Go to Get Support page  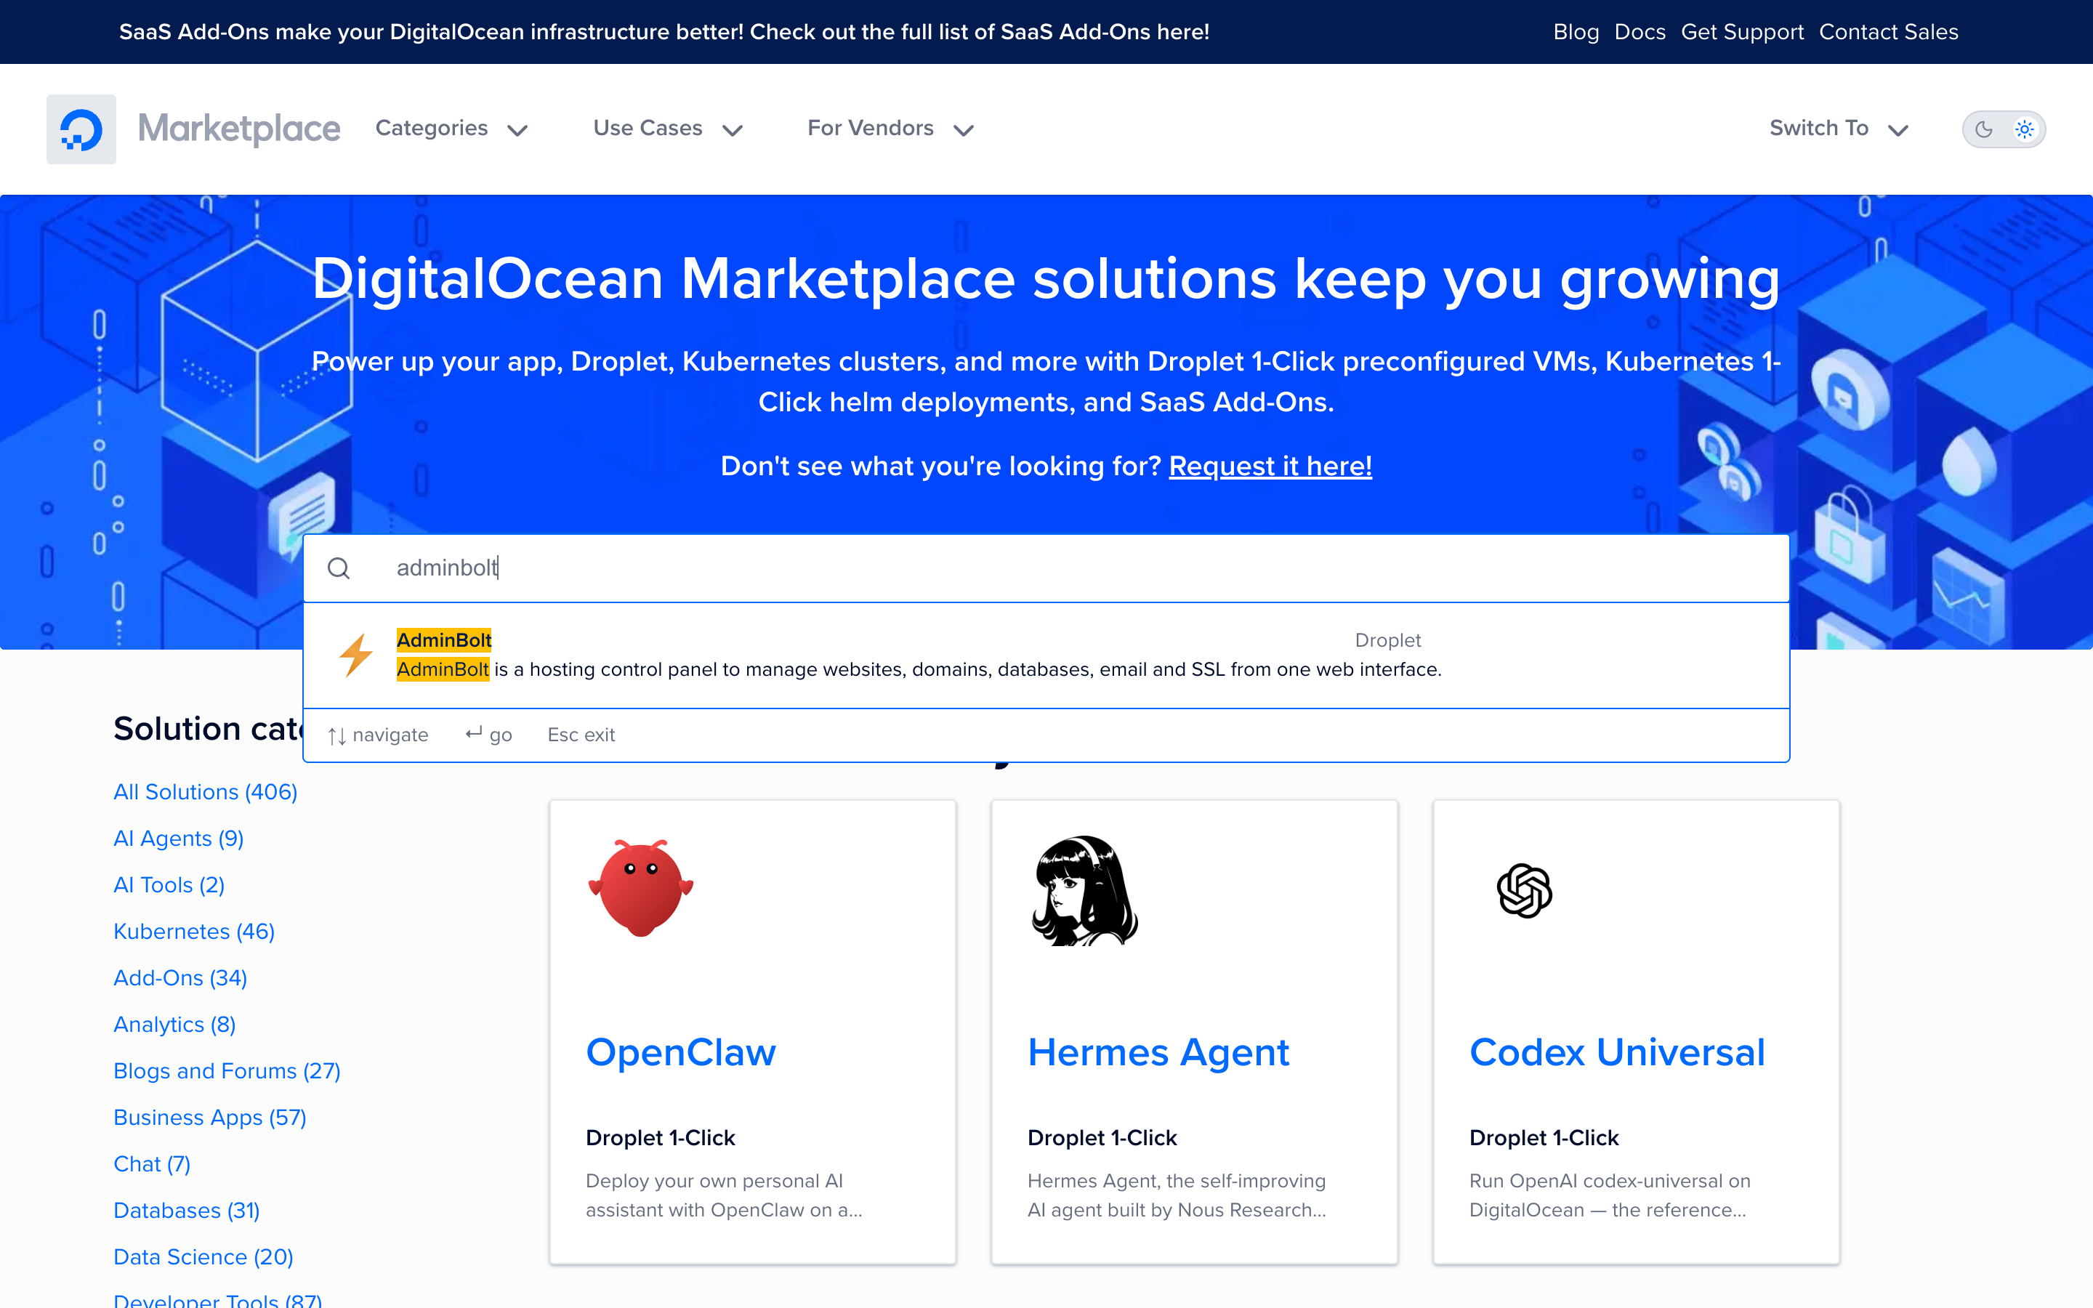point(1742,32)
